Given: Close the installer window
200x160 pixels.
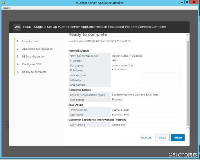Looking at the screenshot, I should 194,2.
